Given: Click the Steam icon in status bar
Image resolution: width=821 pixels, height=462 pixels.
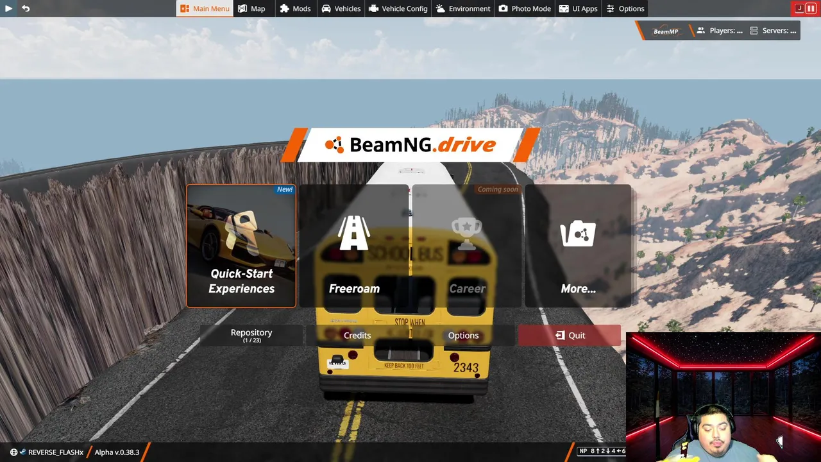Looking at the screenshot, I should pos(23,452).
